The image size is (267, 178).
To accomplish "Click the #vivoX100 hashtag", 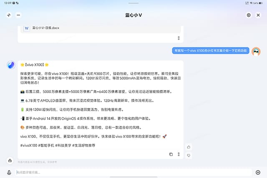I will click(x=28, y=145).
